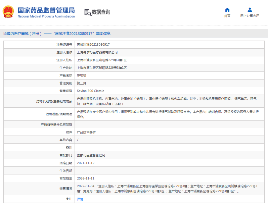
Task: Click the 生产地址 field label
Action: pos(66,68)
